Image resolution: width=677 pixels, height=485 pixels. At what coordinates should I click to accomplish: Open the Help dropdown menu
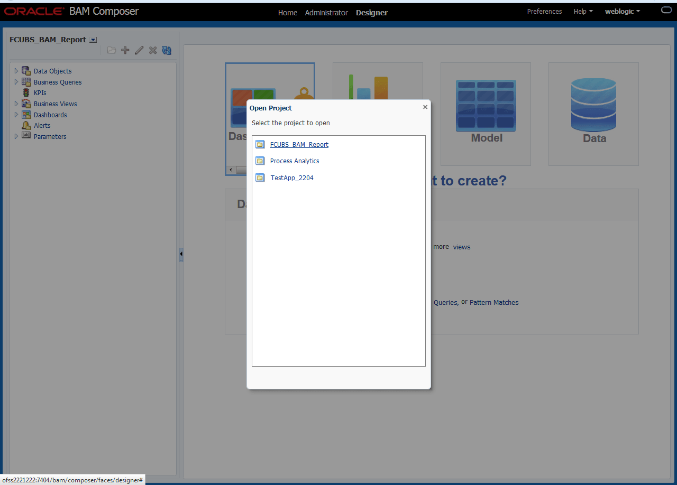pos(583,12)
